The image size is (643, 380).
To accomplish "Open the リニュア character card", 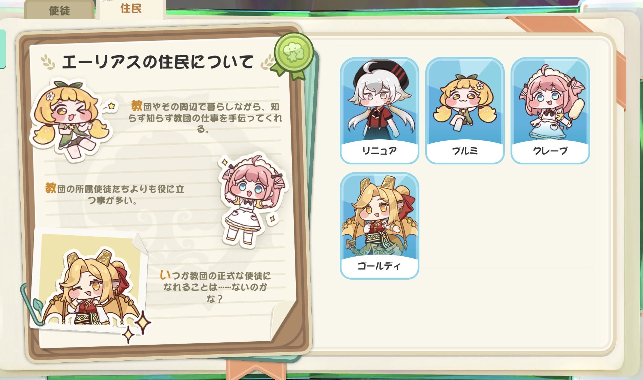I will (x=379, y=111).
